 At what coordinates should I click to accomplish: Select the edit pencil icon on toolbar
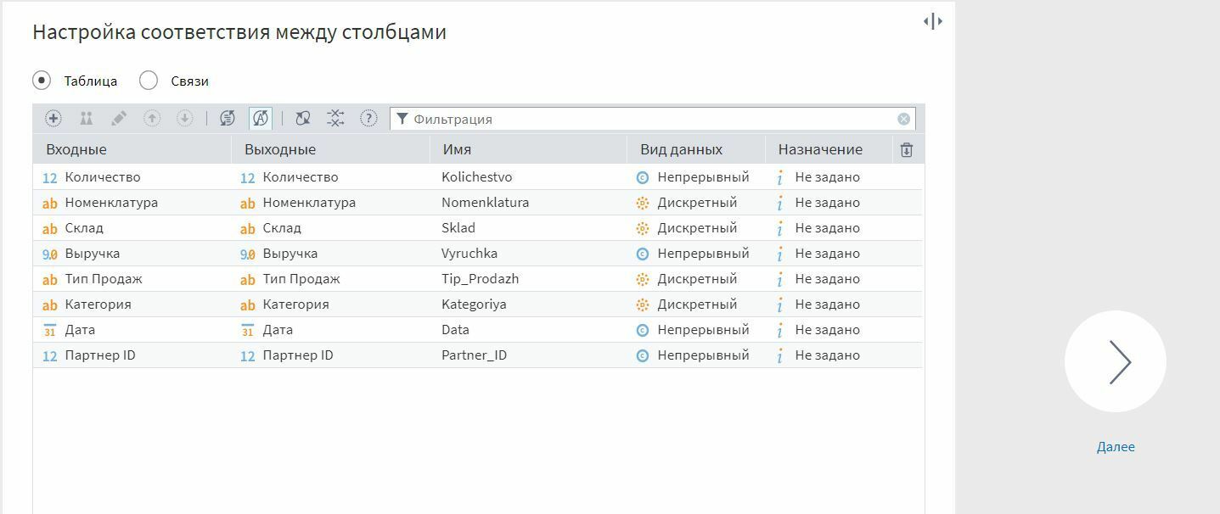coord(119,119)
